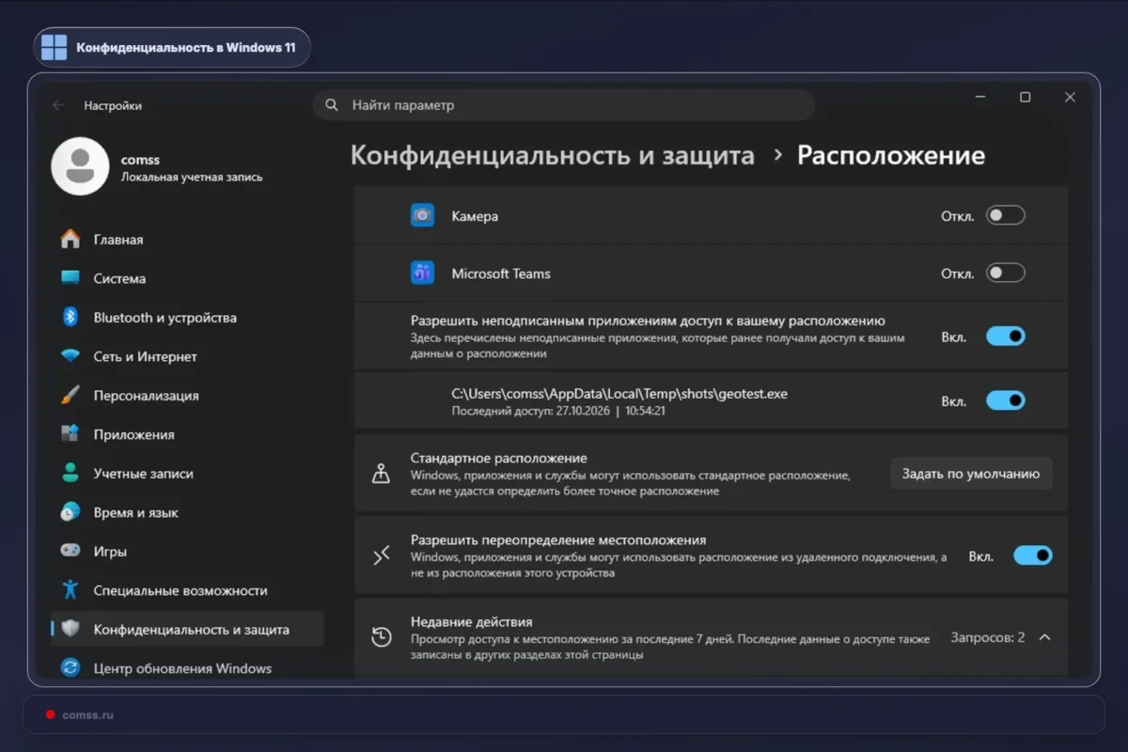Click the search magnifier icon
Image resolution: width=1128 pixels, height=752 pixels.
pyautogui.click(x=331, y=105)
